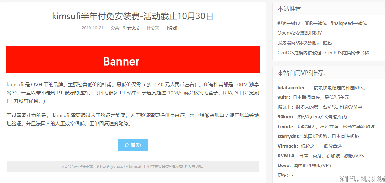The image size is (385, 183).
Task: Open 服务器网络状况测试一键包 link
Action: tap(305, 43)
